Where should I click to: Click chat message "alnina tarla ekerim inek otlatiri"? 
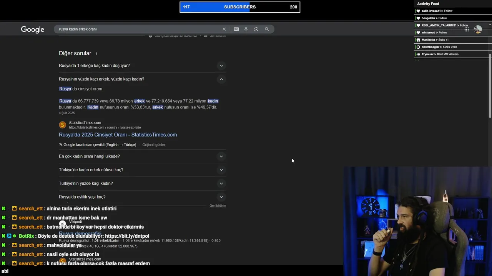click(81, 209)
